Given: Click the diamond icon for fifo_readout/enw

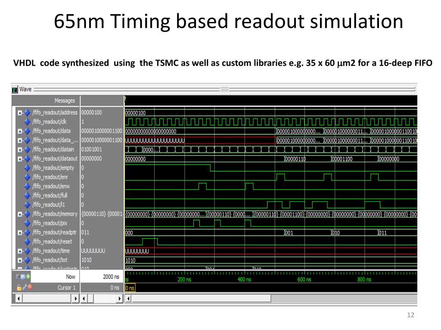Looking at the screenshot, I should pyautogui.click(x=27, y=186).
